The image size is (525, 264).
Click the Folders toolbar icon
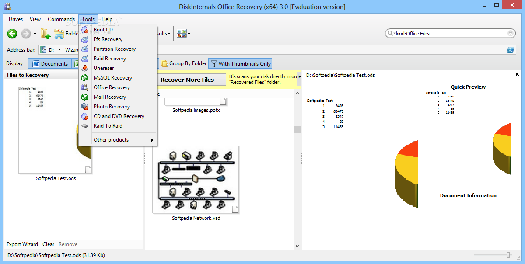point(59,33)
